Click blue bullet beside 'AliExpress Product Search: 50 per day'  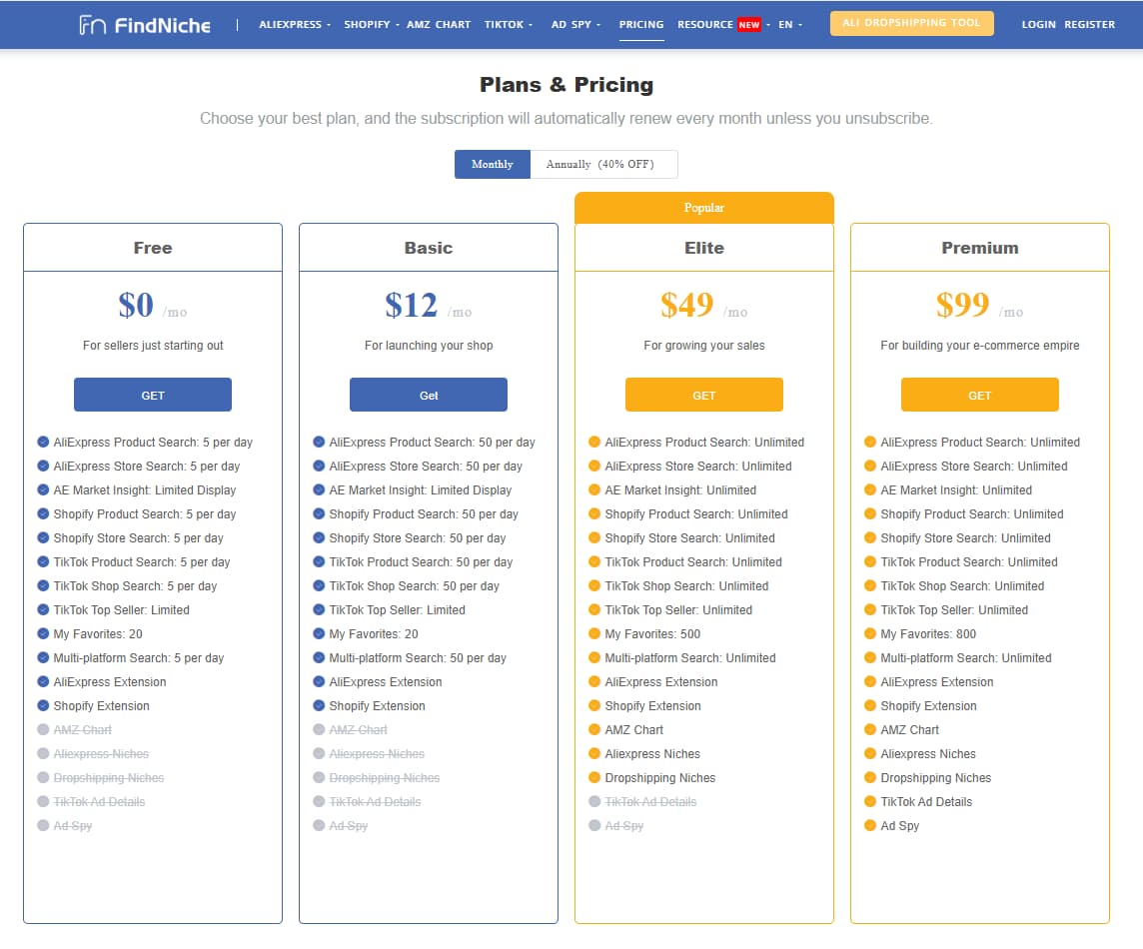[319, 442]
